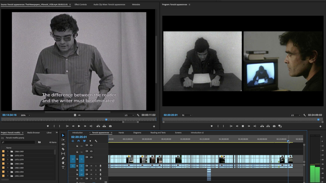Select the Hand tool
Image resolution: width=326 pixels, height=183 pixels.
click(63, 163)
